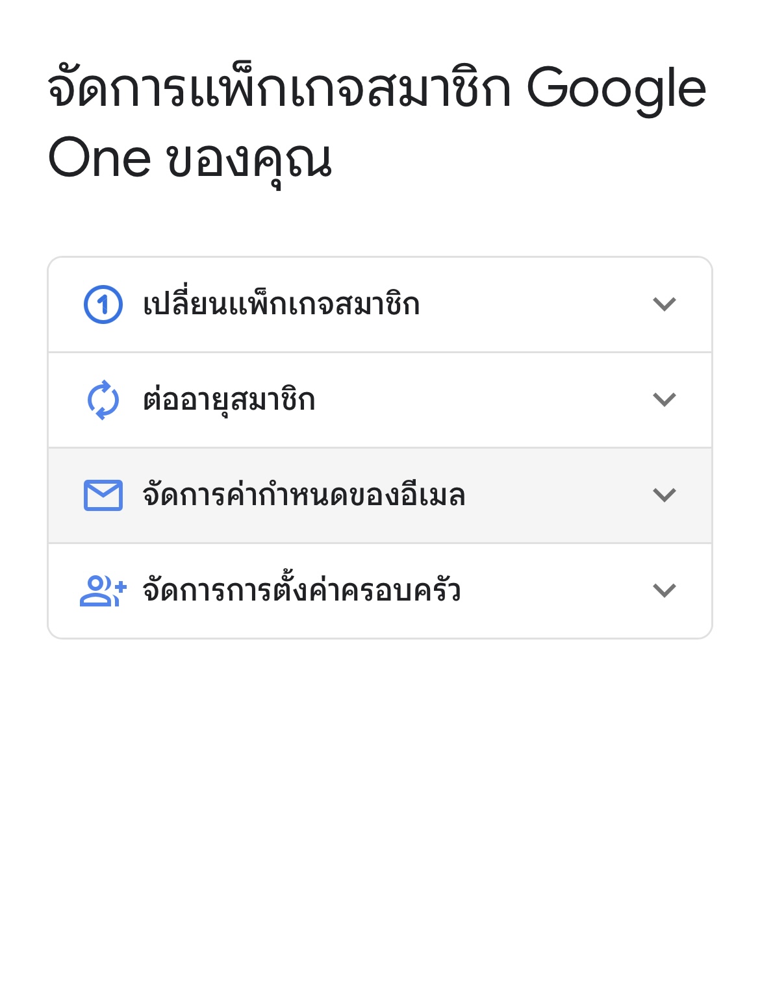Click จัดการแพ็กเกจสมาชิก in the page heading

pyautogui.click(x=279, y=89)
